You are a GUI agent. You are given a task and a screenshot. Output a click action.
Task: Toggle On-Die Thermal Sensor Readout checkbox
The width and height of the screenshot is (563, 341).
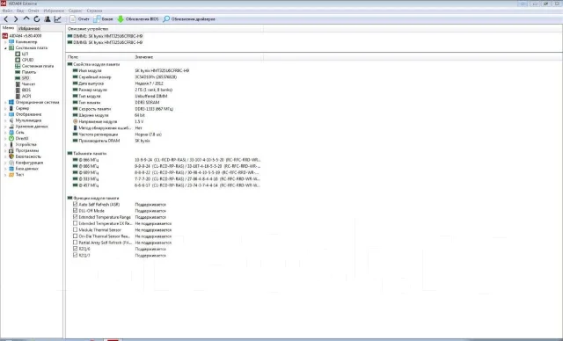(x=75, y=236)
